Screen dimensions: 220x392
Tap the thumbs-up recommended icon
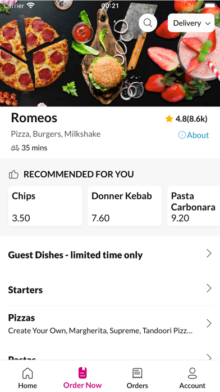13,174
